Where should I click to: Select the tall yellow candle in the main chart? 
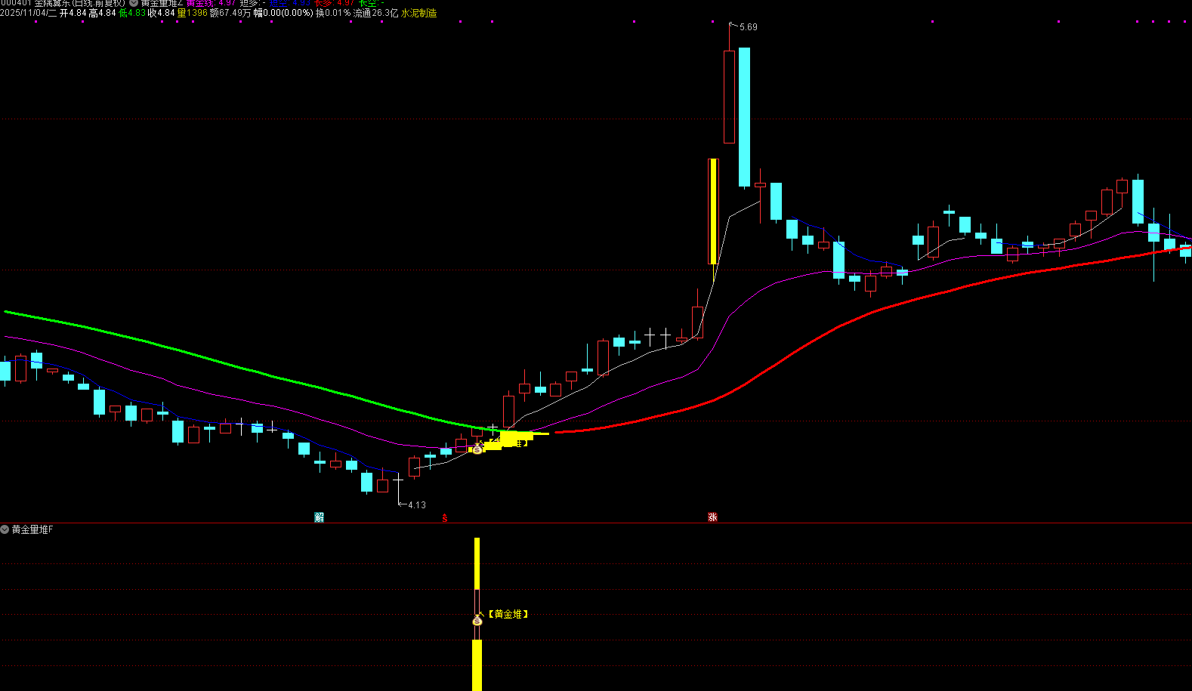[712, 211]
